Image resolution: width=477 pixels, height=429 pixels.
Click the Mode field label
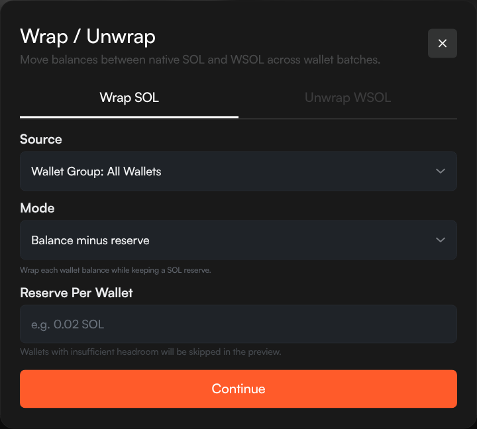(x=37, y=209)
